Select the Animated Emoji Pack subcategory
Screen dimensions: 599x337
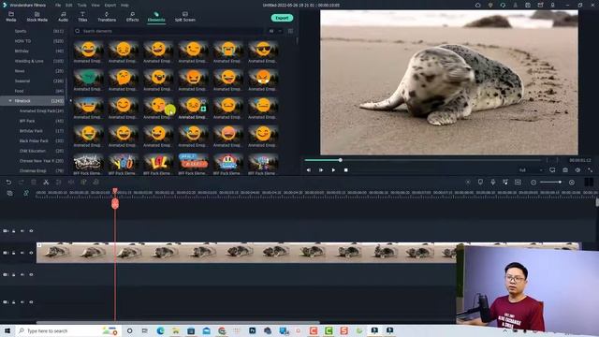pyautogui.click(x=37, y=110)
